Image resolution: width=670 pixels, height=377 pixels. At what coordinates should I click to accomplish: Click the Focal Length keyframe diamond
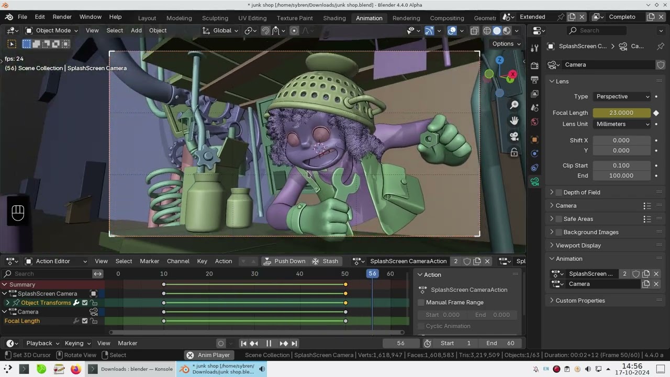click(x=656, y=113)
